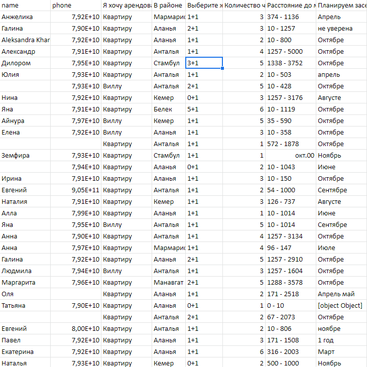Click the phone cell showing 9,05E+11
367x367 pixels.
75,190
